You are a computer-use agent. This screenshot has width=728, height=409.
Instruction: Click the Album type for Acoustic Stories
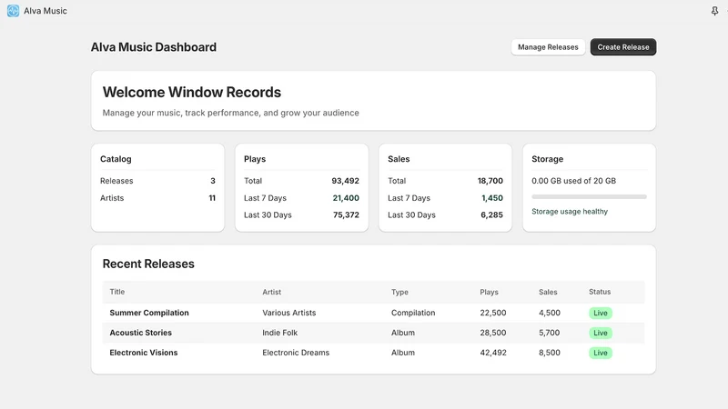click(x=402, y=333)
